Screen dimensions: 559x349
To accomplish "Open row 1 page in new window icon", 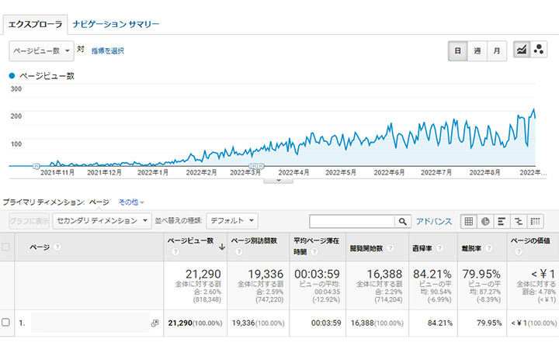I will click(x=155, y=323).
